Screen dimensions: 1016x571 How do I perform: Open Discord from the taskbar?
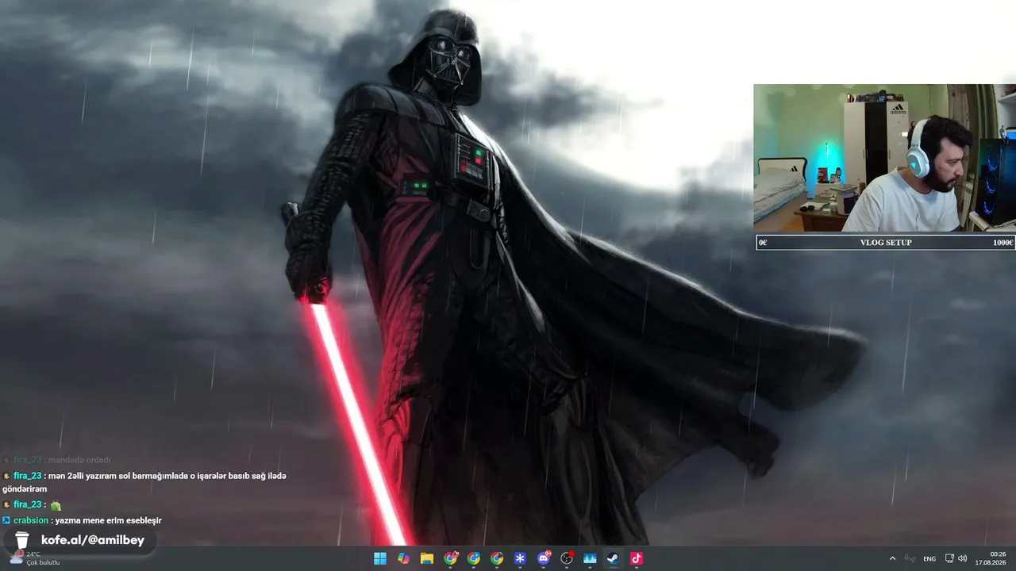click(544, 558)
